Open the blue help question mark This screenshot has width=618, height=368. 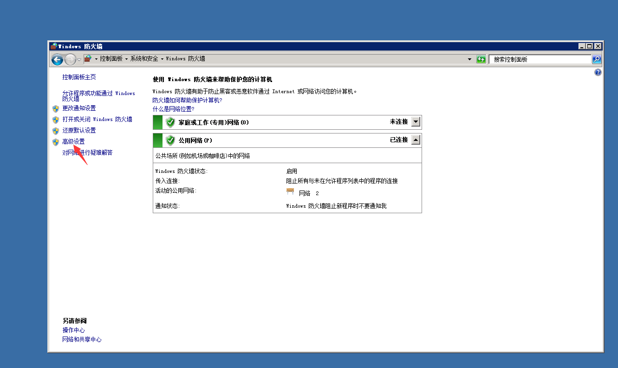tap(598, 73)
